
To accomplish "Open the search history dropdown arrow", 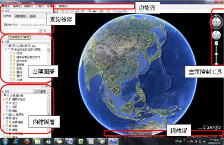I will click(40, 31).
